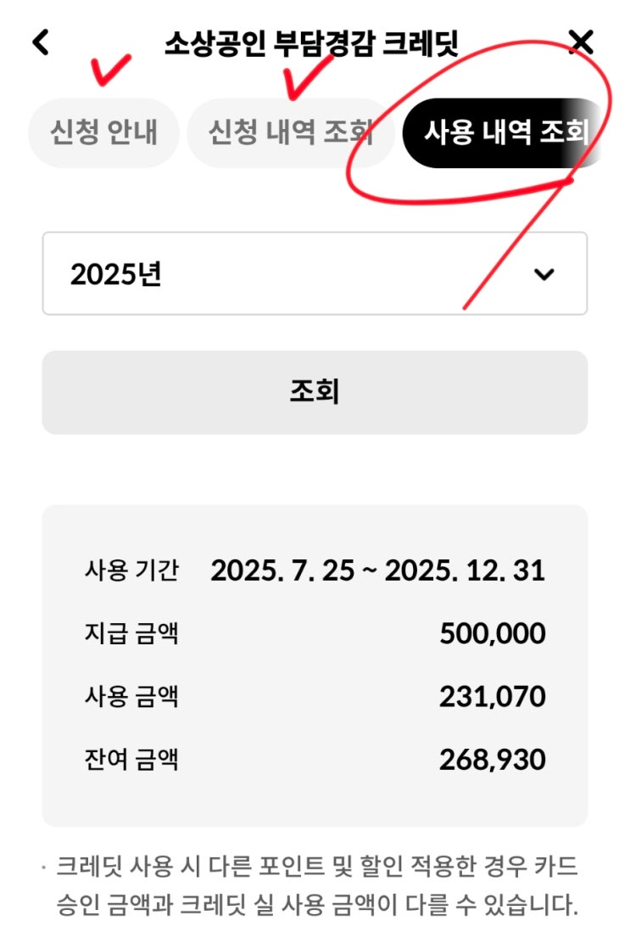Open the 2025년 year dropdown
Image resolution: width=630 pixels, height=938 pixels.
[315, 273]
